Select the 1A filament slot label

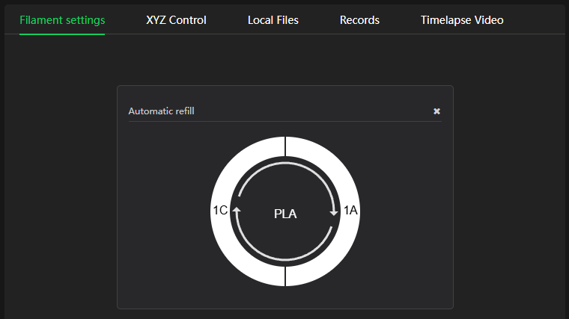350,211
